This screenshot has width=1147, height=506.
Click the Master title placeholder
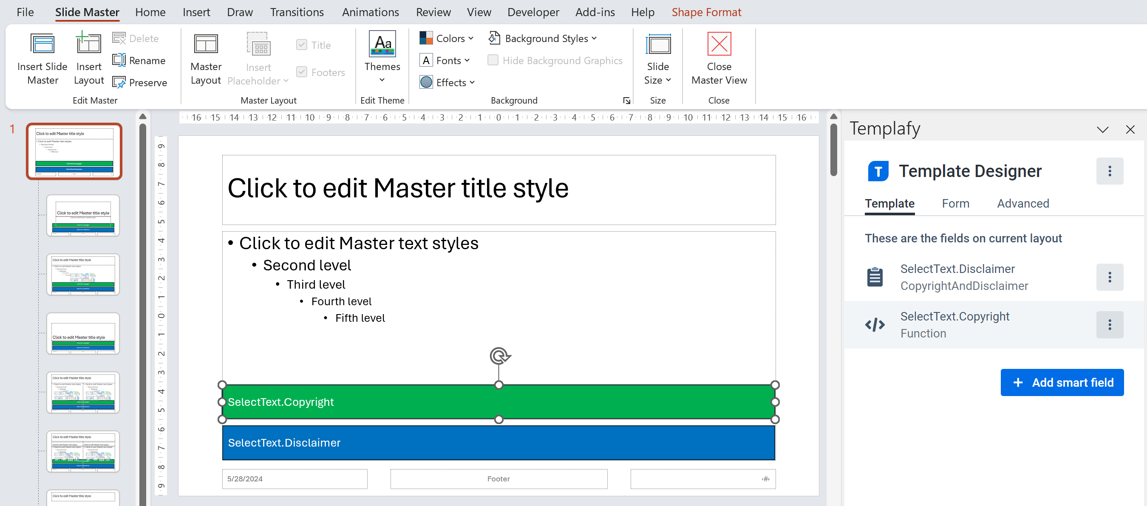click(x=498, y=189)
